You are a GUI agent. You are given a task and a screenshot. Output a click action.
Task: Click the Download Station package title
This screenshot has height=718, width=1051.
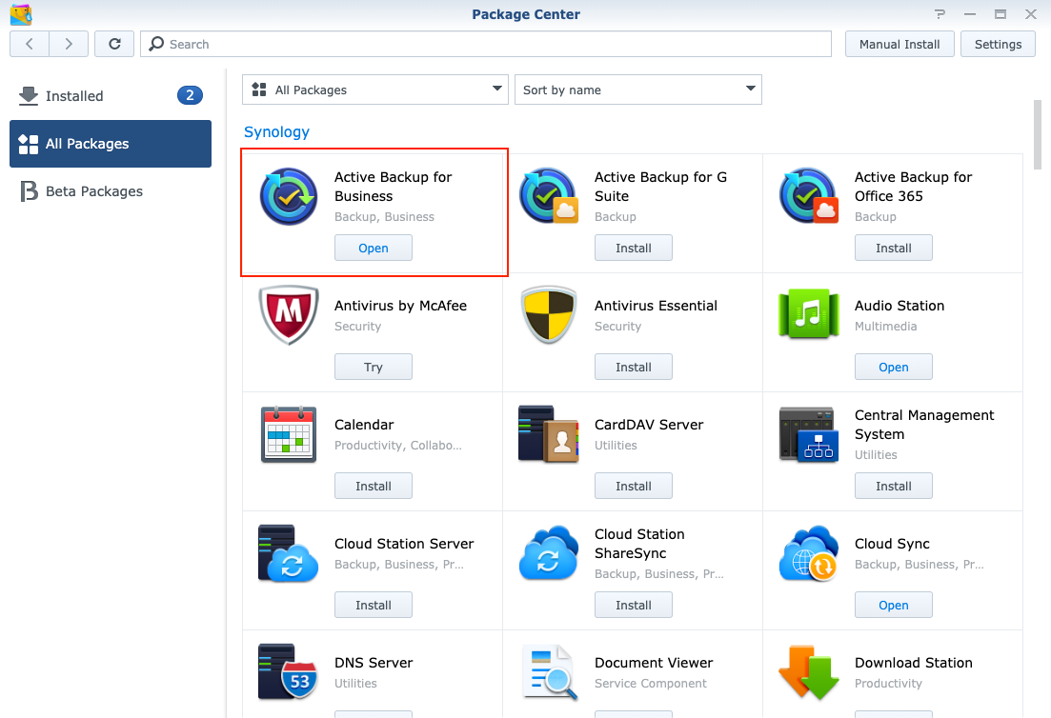point(914,663)
